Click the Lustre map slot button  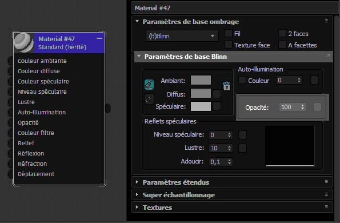pyautogui.click(x=242, y=148)
